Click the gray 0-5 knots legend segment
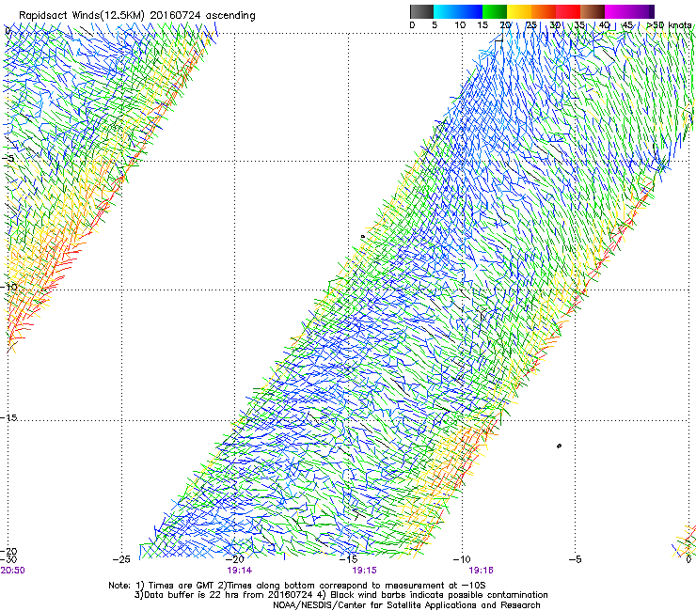 pyautogui.click(x=421, y=11)
